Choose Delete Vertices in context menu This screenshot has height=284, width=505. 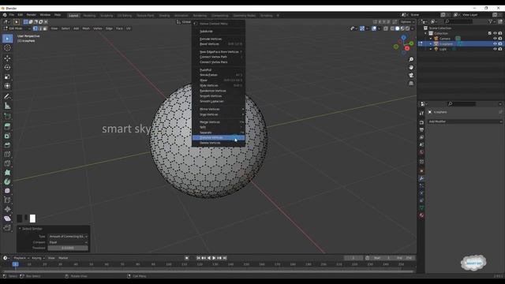click(219, 143)
